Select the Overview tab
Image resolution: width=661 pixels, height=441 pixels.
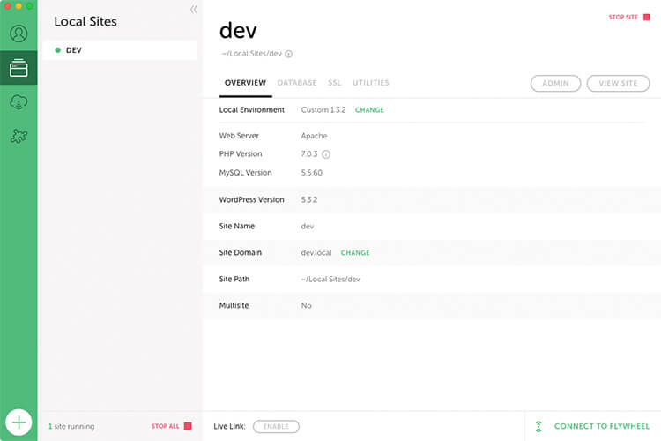point(245,83)
